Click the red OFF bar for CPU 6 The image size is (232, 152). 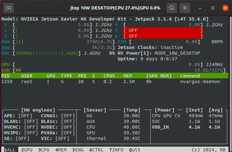pyautogui.click(x=163, y=36)
